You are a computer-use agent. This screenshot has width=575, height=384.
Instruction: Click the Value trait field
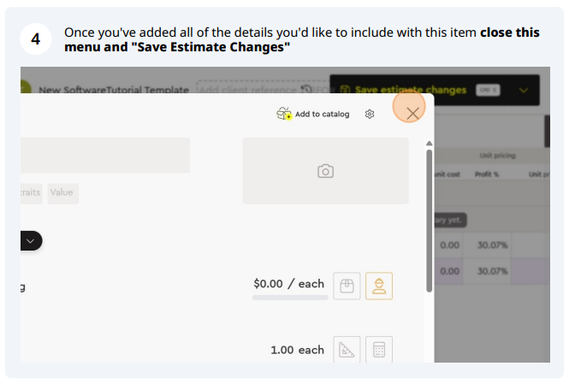coord(62,193)
